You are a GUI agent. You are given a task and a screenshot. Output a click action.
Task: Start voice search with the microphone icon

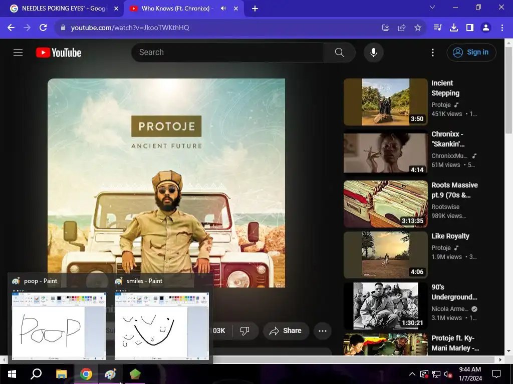click(x=373, y=52)
